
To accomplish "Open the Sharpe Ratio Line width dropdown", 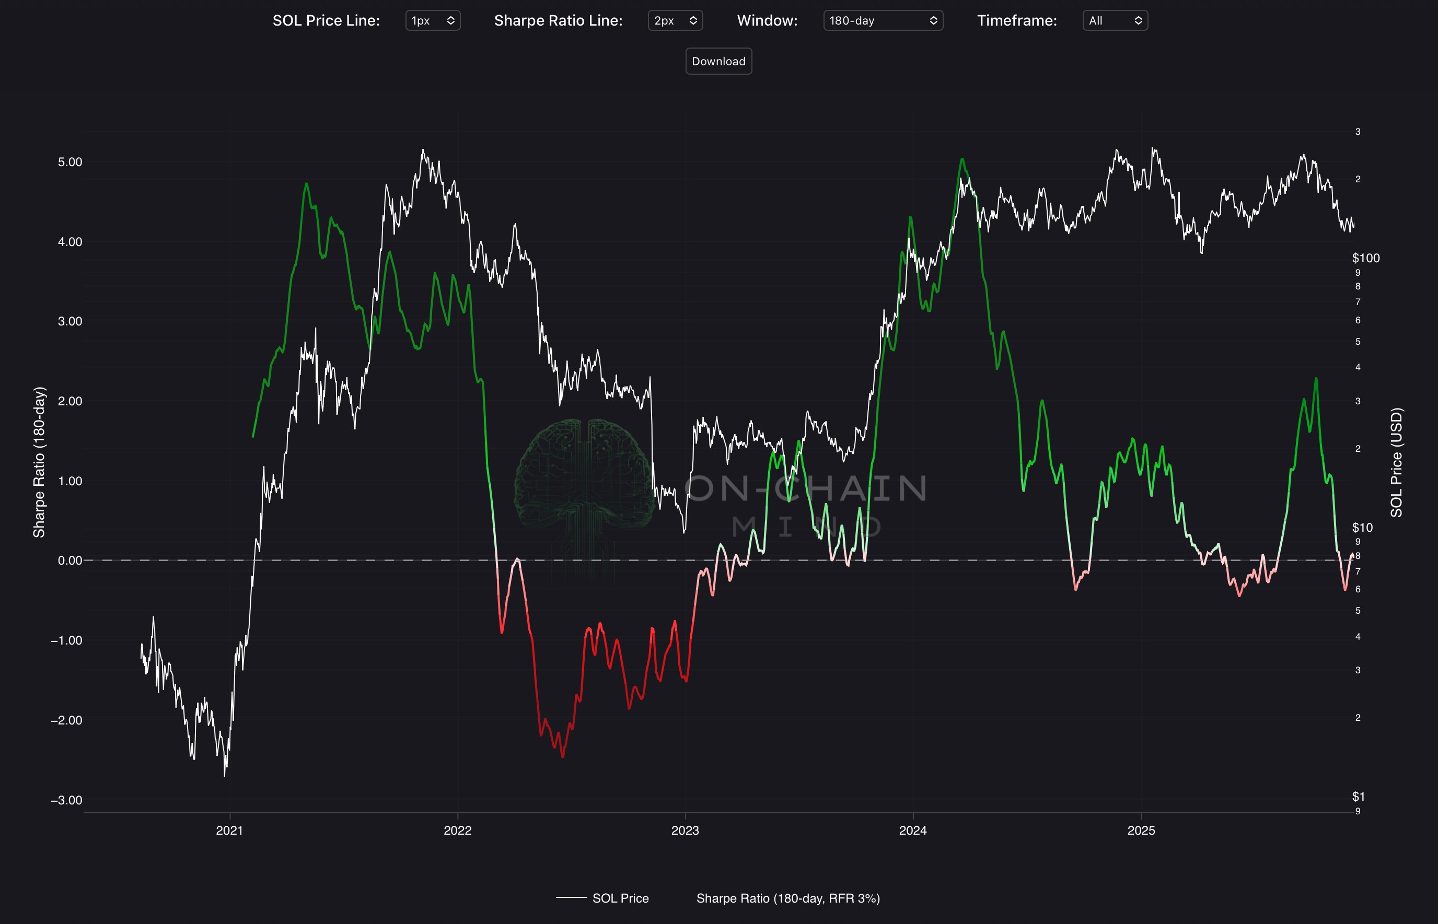I will (x=675, y=20).
